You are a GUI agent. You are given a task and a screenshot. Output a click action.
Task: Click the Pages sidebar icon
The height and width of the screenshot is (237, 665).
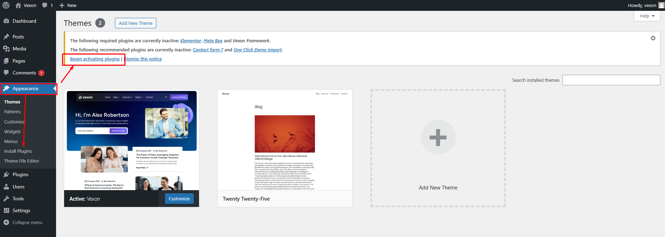click(x=6, y=61)
